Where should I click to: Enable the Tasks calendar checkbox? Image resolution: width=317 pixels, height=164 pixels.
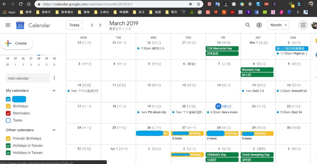pos(8,120)
